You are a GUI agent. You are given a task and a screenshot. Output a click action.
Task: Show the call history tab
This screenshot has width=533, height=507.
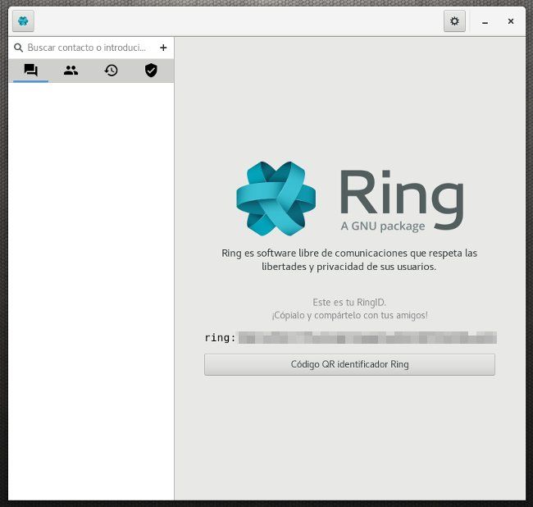point(111,71)
